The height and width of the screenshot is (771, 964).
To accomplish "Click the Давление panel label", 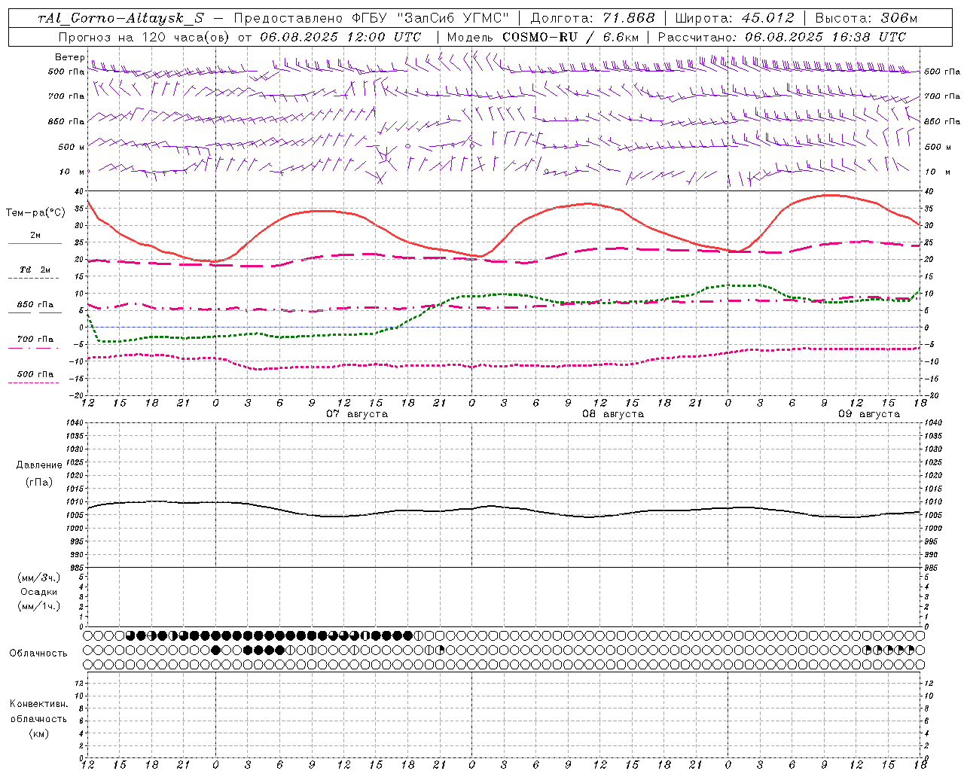I will click(x=39, y=465).
